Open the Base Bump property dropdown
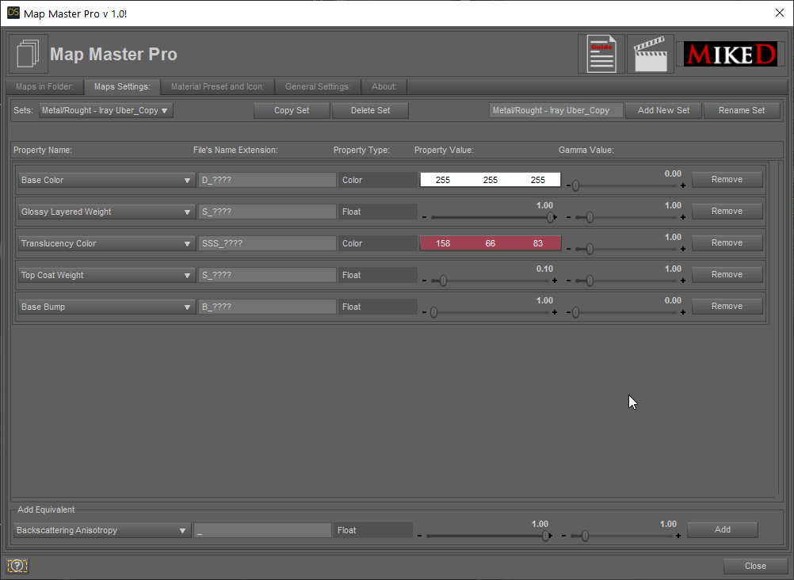Viewport: 794px width, 580px height. (106, 307)
